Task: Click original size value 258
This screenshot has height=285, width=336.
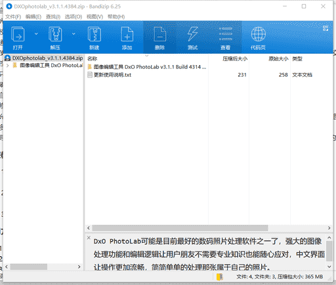Action: (x=283, y=75)
